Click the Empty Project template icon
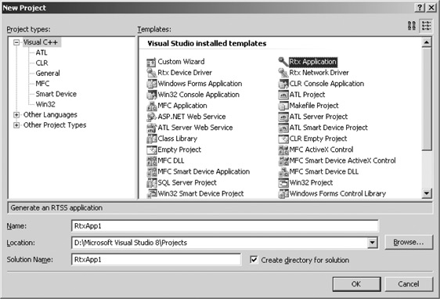Image resolution: width=440 pixels, height=299 pixels. 151,149
